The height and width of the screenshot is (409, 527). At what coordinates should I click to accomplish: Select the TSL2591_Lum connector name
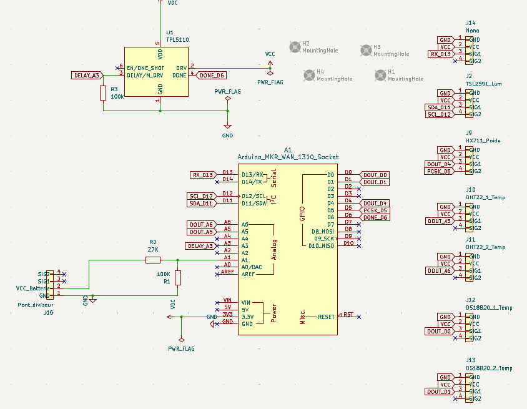pyautogui.click(x=484, y=84)
